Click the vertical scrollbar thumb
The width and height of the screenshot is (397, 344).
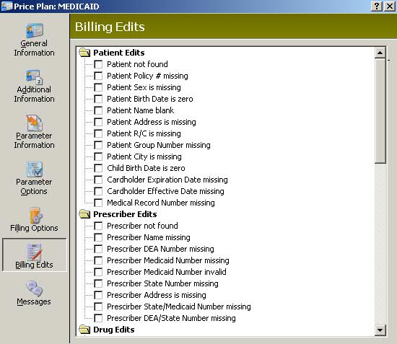(380, 111)
